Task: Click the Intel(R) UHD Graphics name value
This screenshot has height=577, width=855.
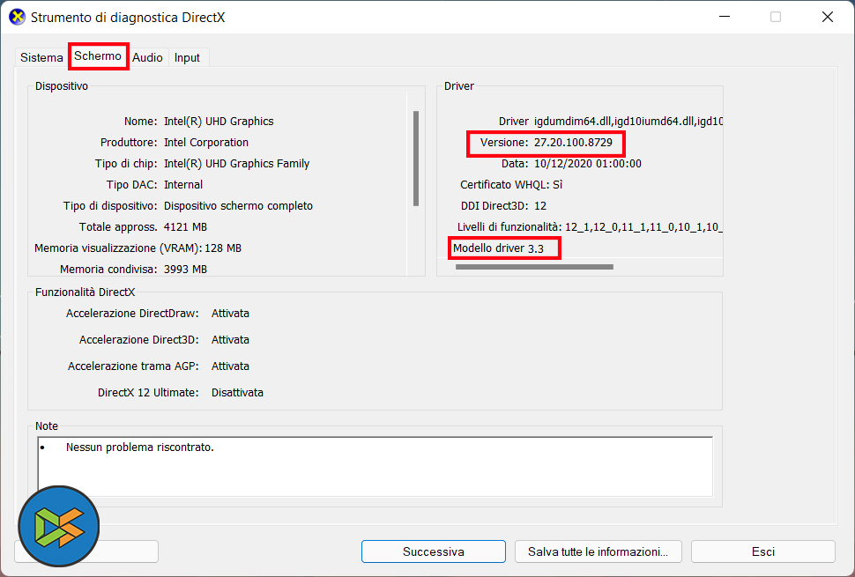Action: tap(219, 122)
